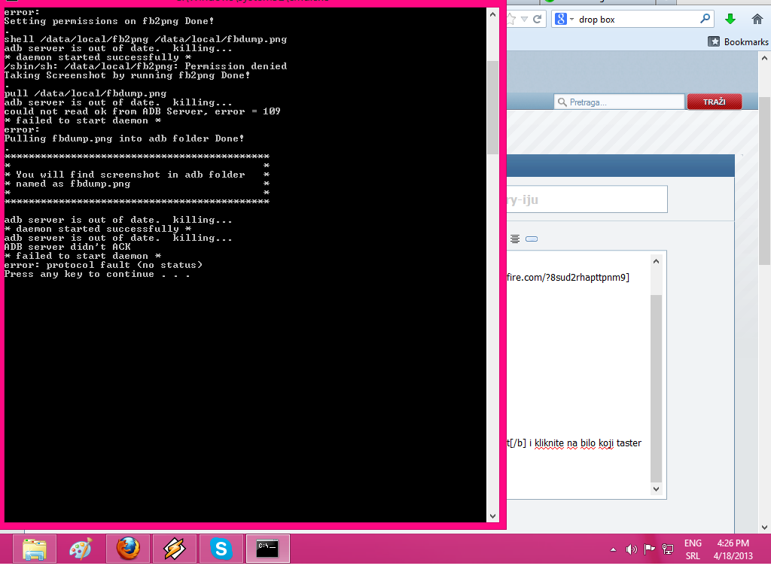Click the word 'kliknite' in the editor
The height and width of the screenshot is (578, 771).
click(x=549, y=443)
